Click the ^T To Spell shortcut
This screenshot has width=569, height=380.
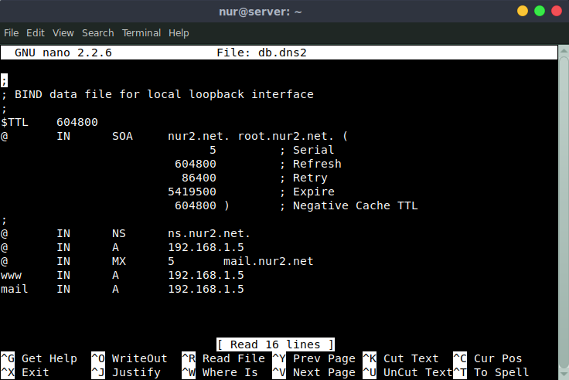point(491,372)
